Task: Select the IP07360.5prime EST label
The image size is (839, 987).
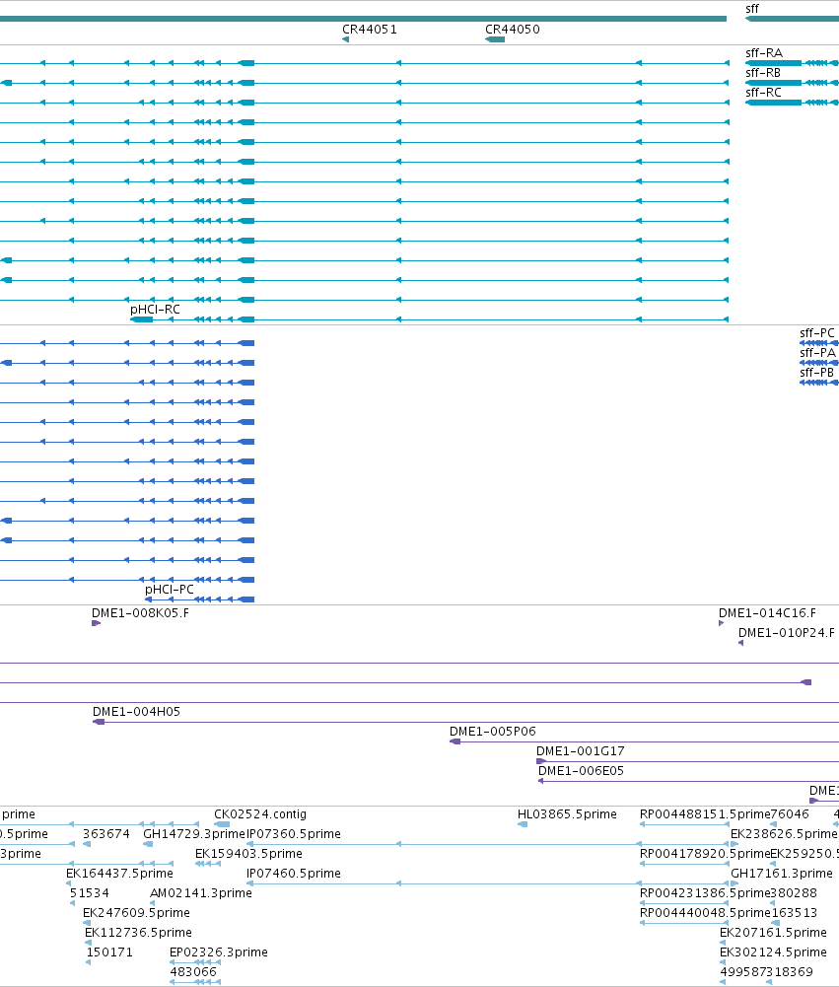Action: pyautogui.click(x=294, y=834)
